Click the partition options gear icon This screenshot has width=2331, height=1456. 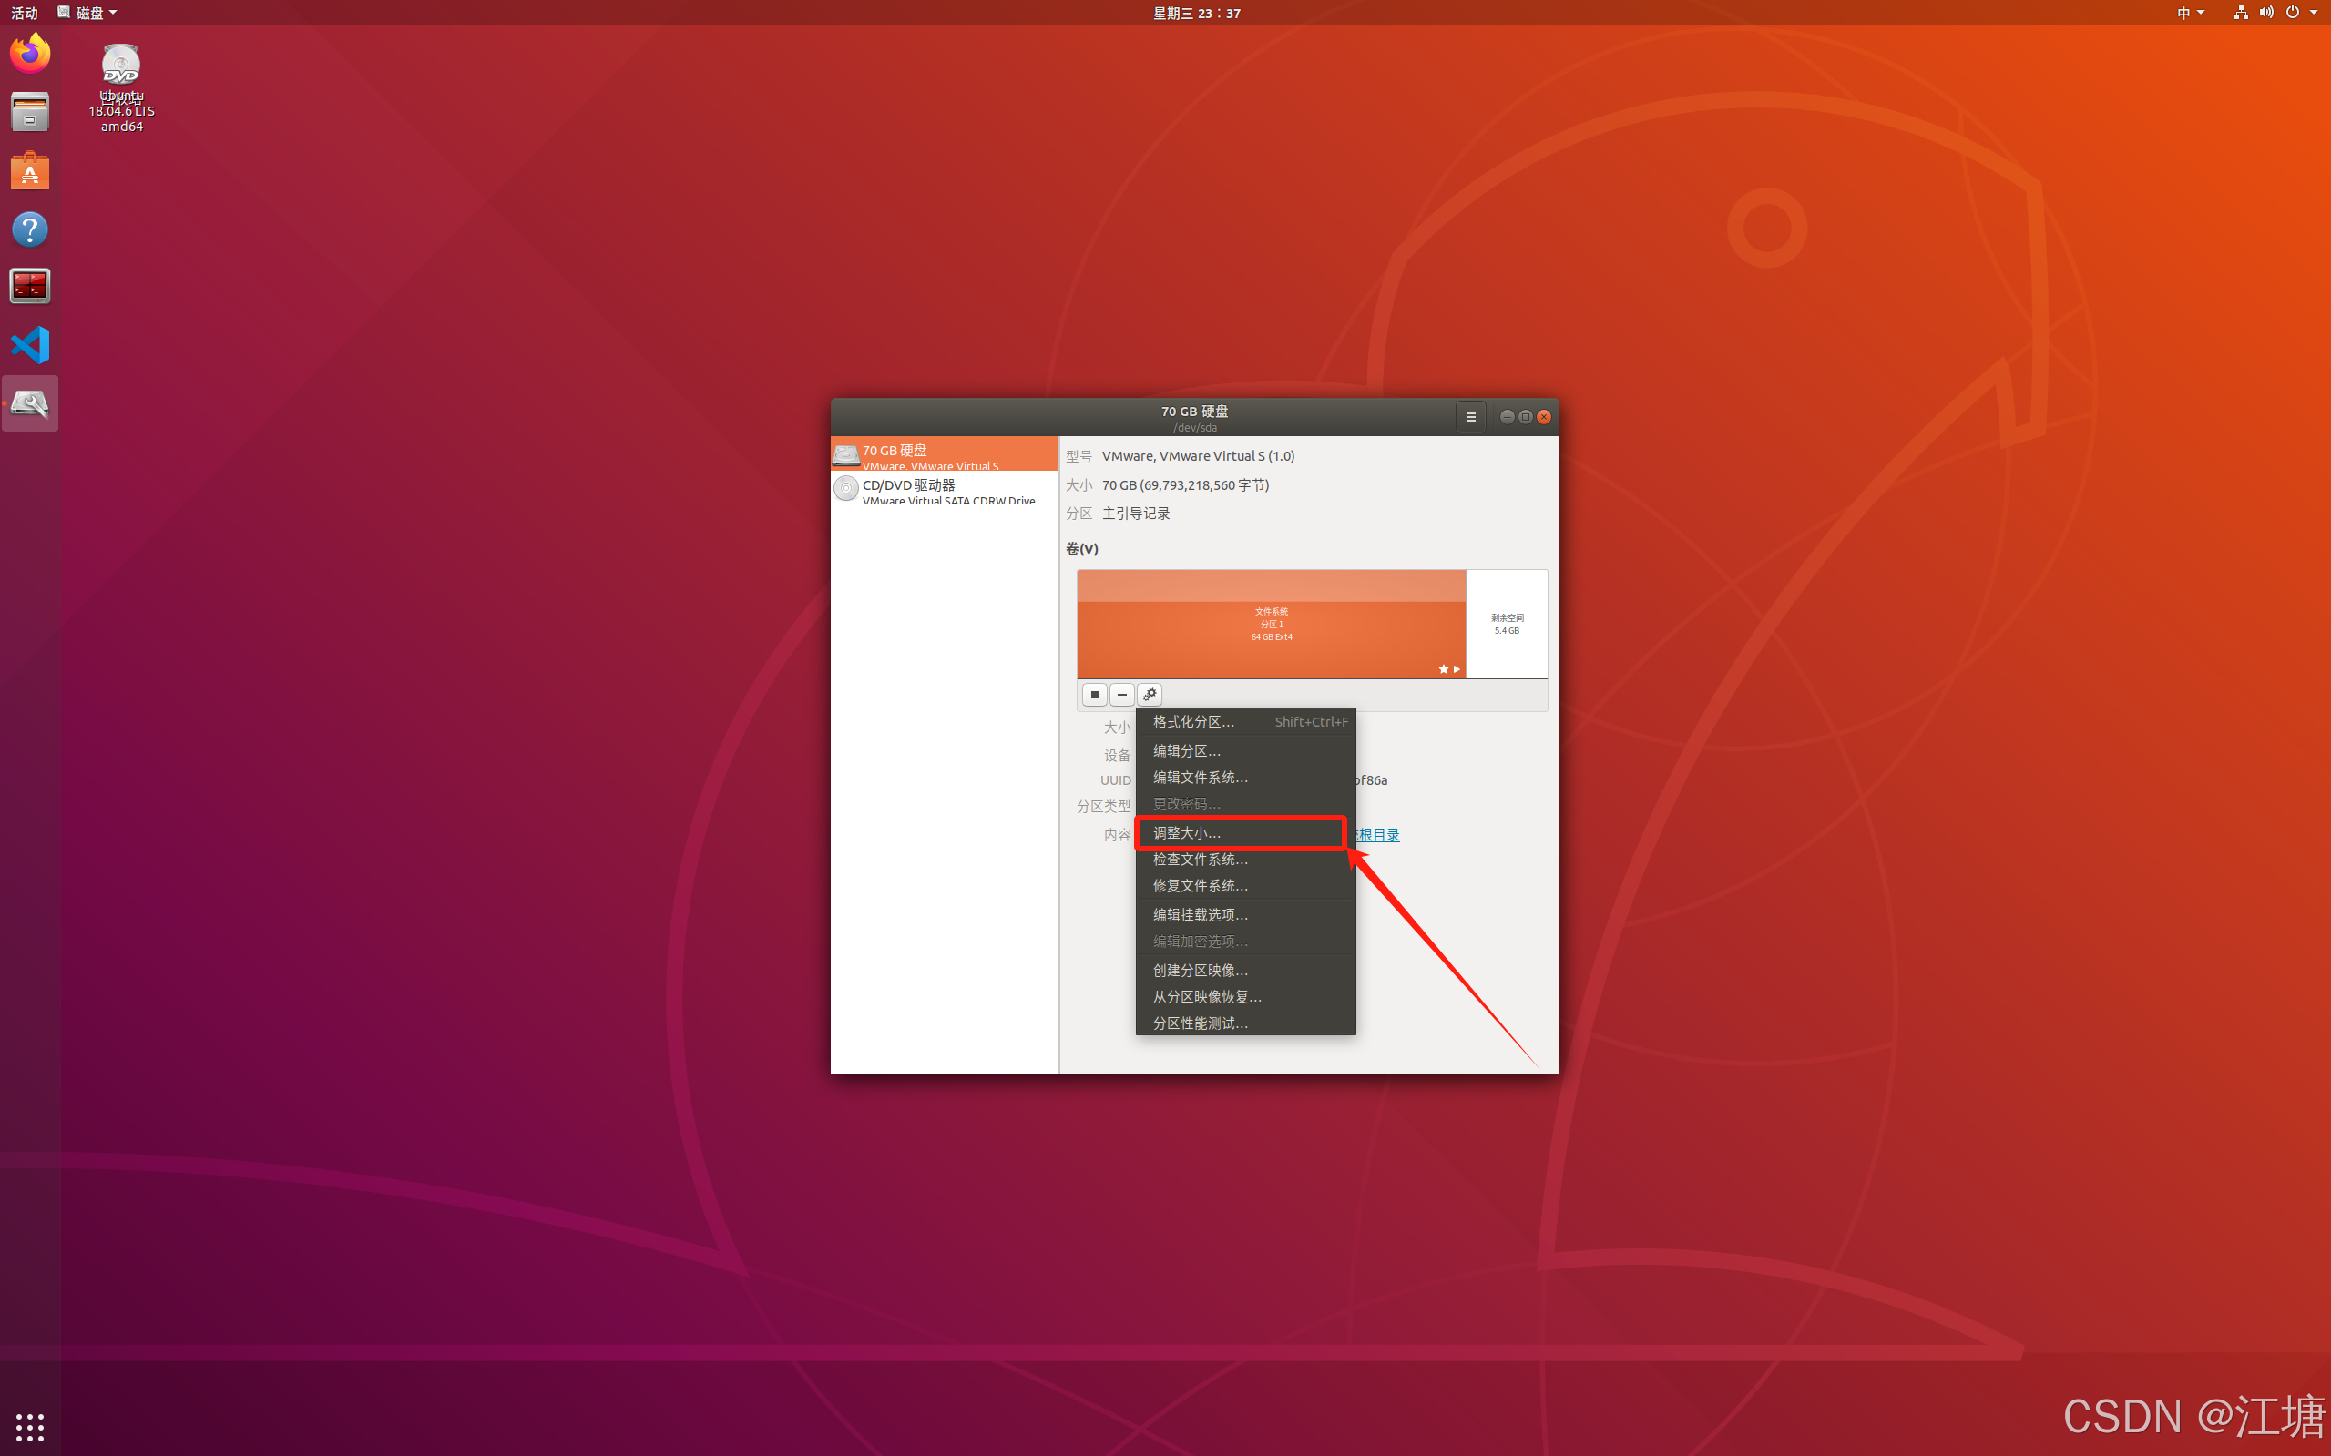pyautogui.click(x=1150, y=694)
